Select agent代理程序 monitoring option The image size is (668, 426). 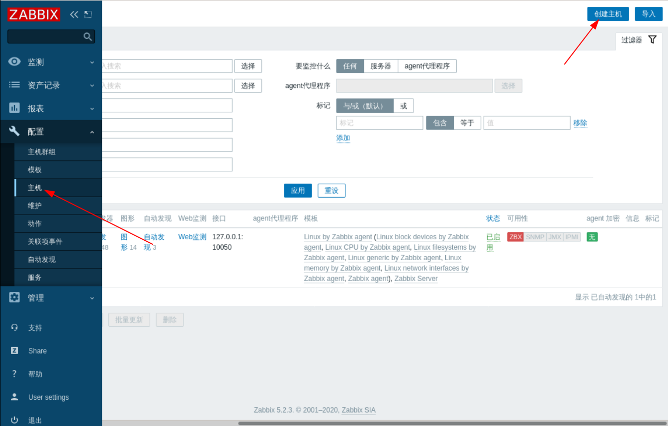(x=427, y=66)
